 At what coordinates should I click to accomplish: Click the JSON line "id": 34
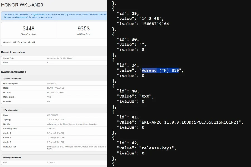tap(128, 65)
